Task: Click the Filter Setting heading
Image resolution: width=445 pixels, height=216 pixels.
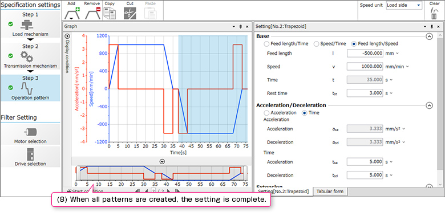Action: pos(19,117)
